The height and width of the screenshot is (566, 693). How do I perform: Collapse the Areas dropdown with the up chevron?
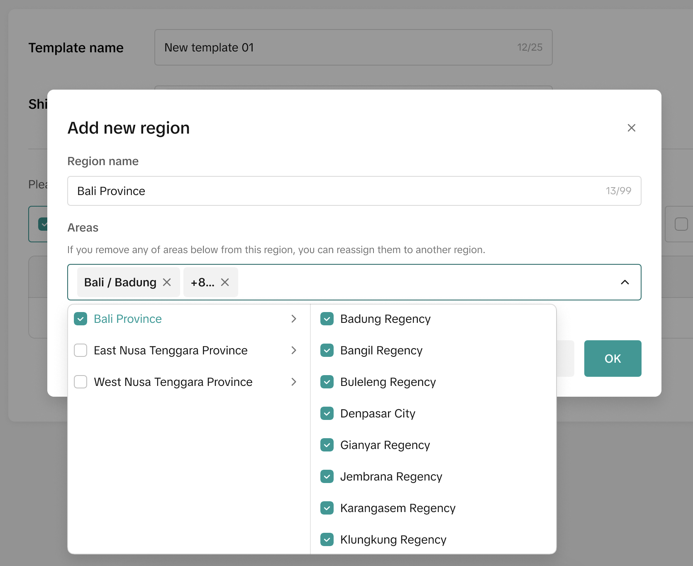coord(625,282)
